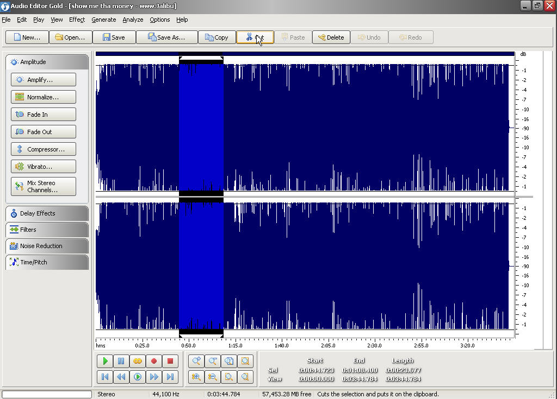
Task: Expand the Delay Effects panel
Action: [x=47, y=213]
